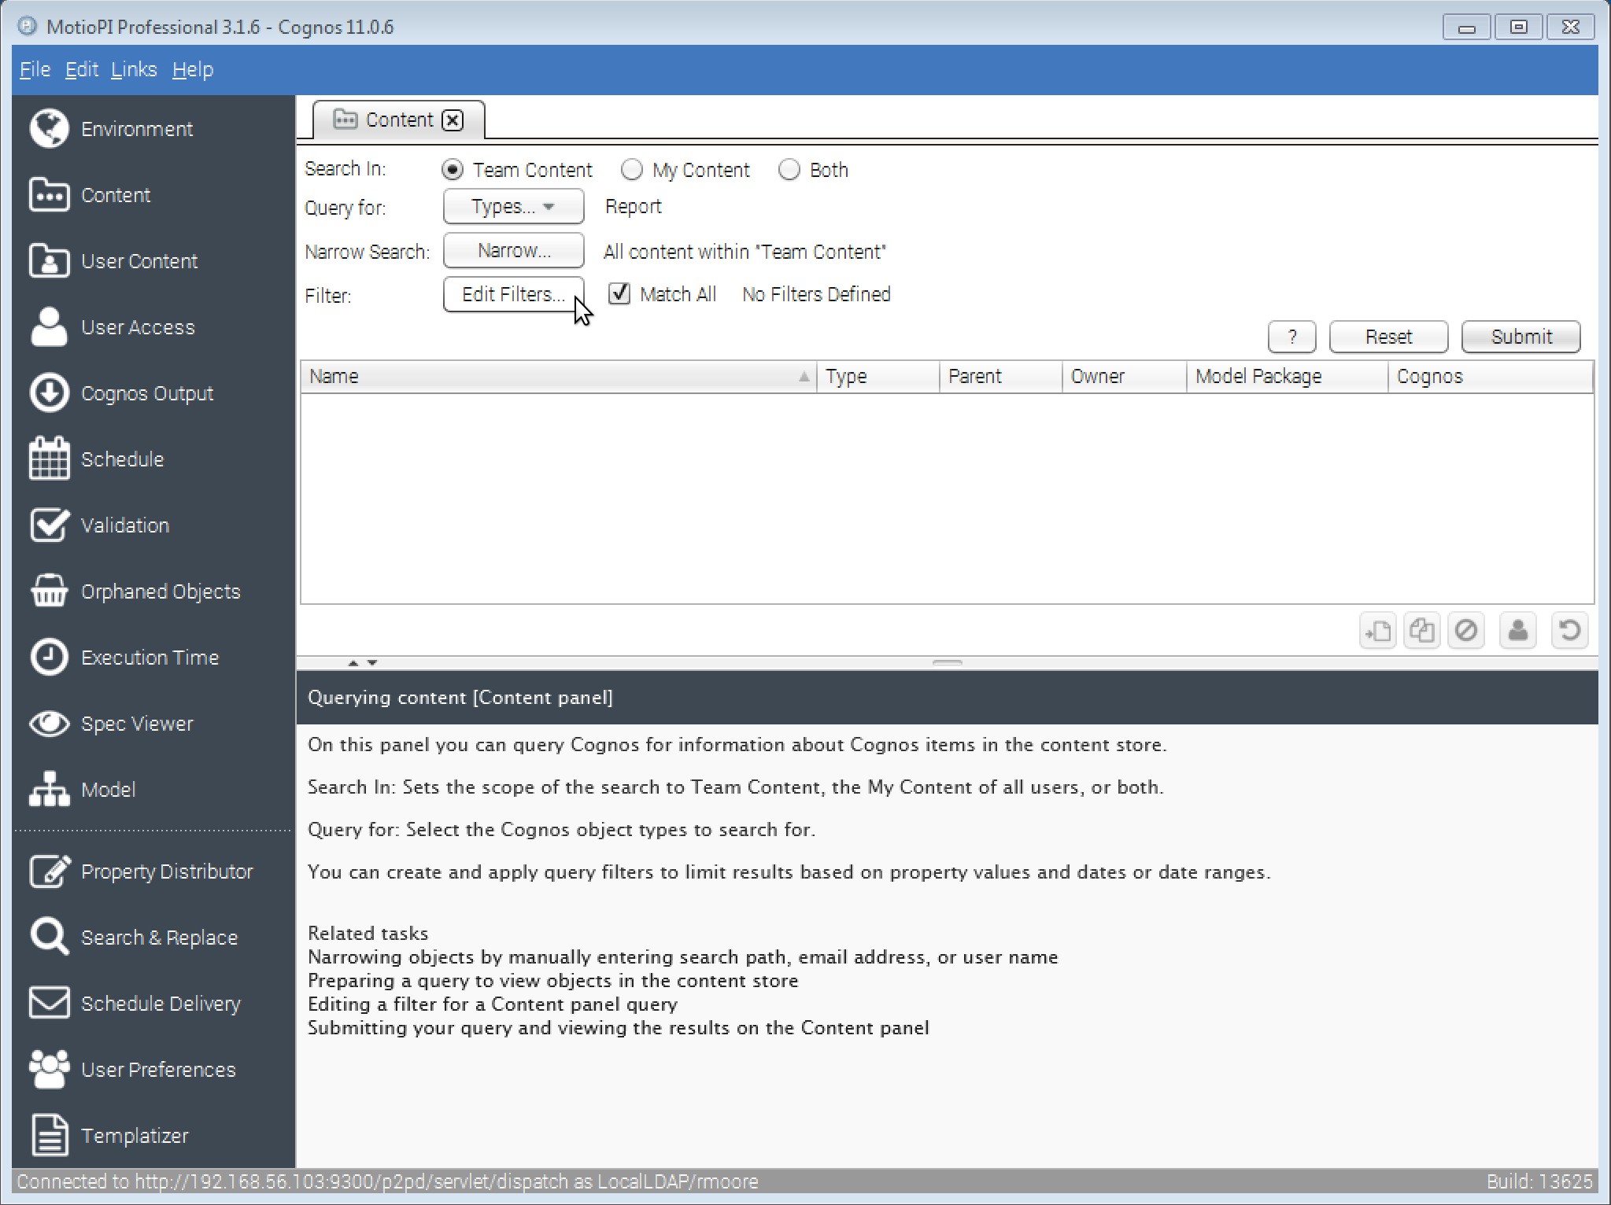Click the Cognos column header
Viewport: 1611px width, 1205px height.
pos(1491,377)
